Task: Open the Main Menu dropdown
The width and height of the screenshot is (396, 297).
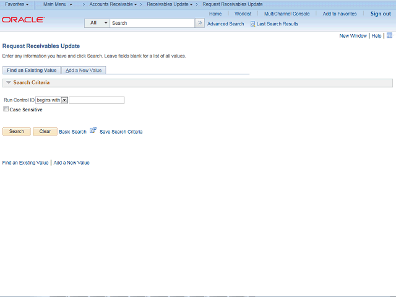Action: coord(58,4)
